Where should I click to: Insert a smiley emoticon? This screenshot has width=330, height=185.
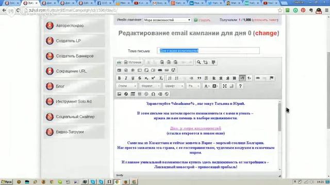pos(146,94)
